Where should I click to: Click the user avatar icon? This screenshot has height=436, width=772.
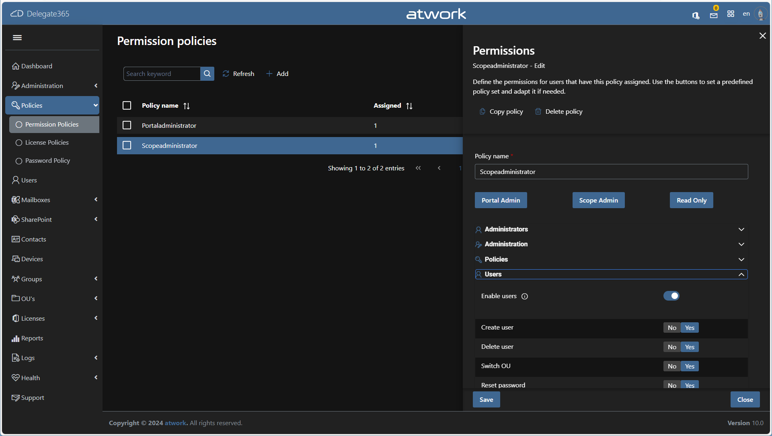tap(760, 14)
